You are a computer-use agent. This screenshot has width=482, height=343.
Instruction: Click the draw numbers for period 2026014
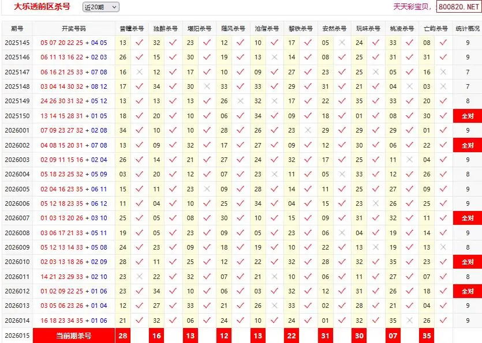pyautogui.click(x=73, y=321)
